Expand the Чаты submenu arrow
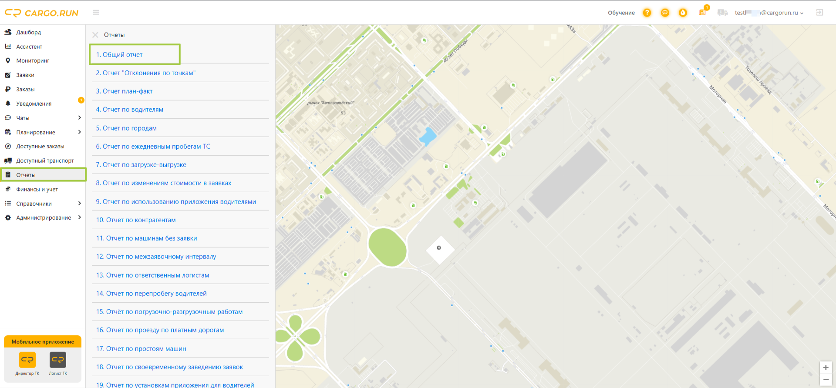The height and width of the screenshot is (388, 836). [79, 118]
